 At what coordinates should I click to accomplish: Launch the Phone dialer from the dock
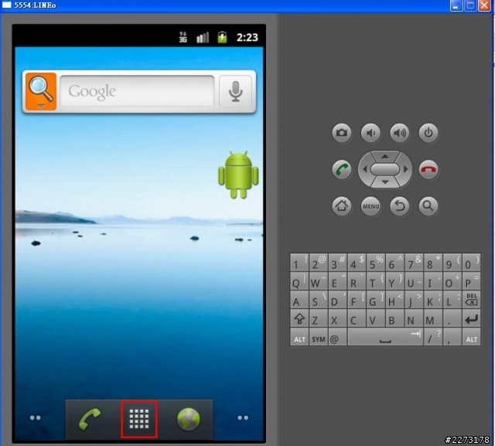tap(90, 419)
